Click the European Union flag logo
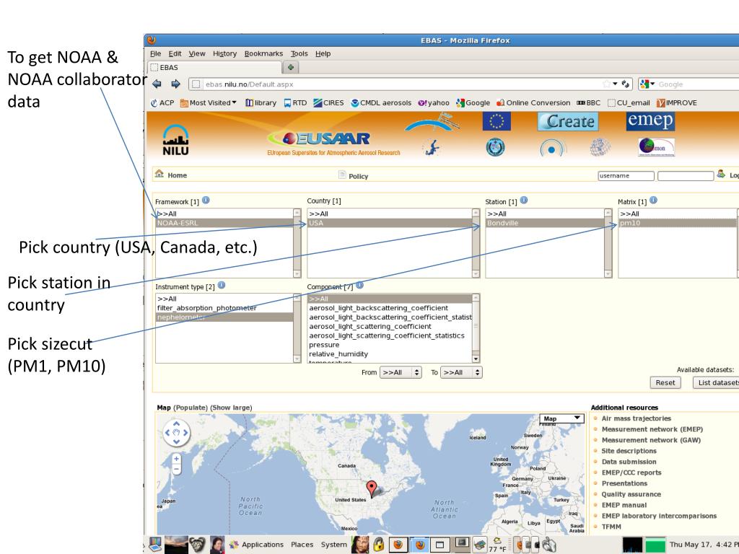 (497, 121)
